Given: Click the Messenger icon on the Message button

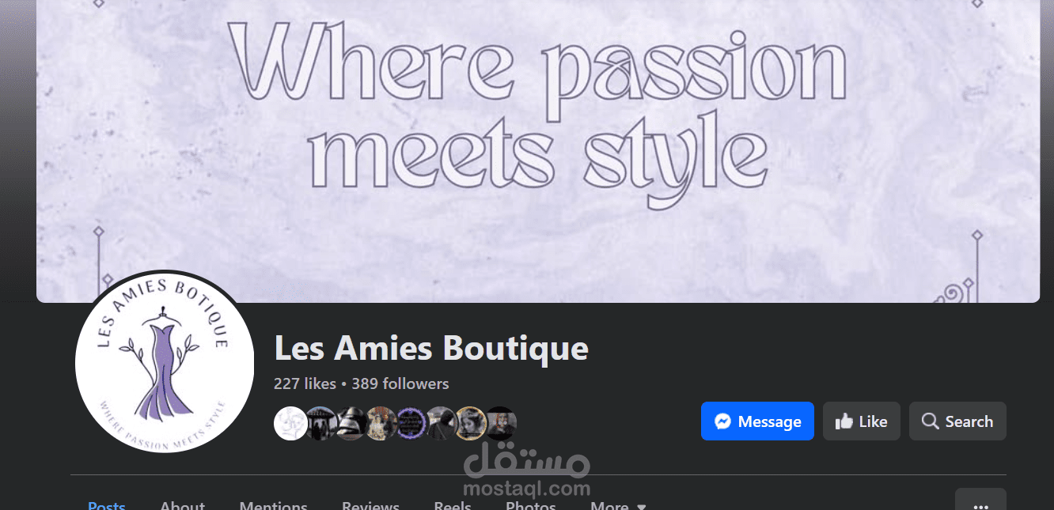Looking at the screenshot, I should pyautogui.click(x=722, y=421).
